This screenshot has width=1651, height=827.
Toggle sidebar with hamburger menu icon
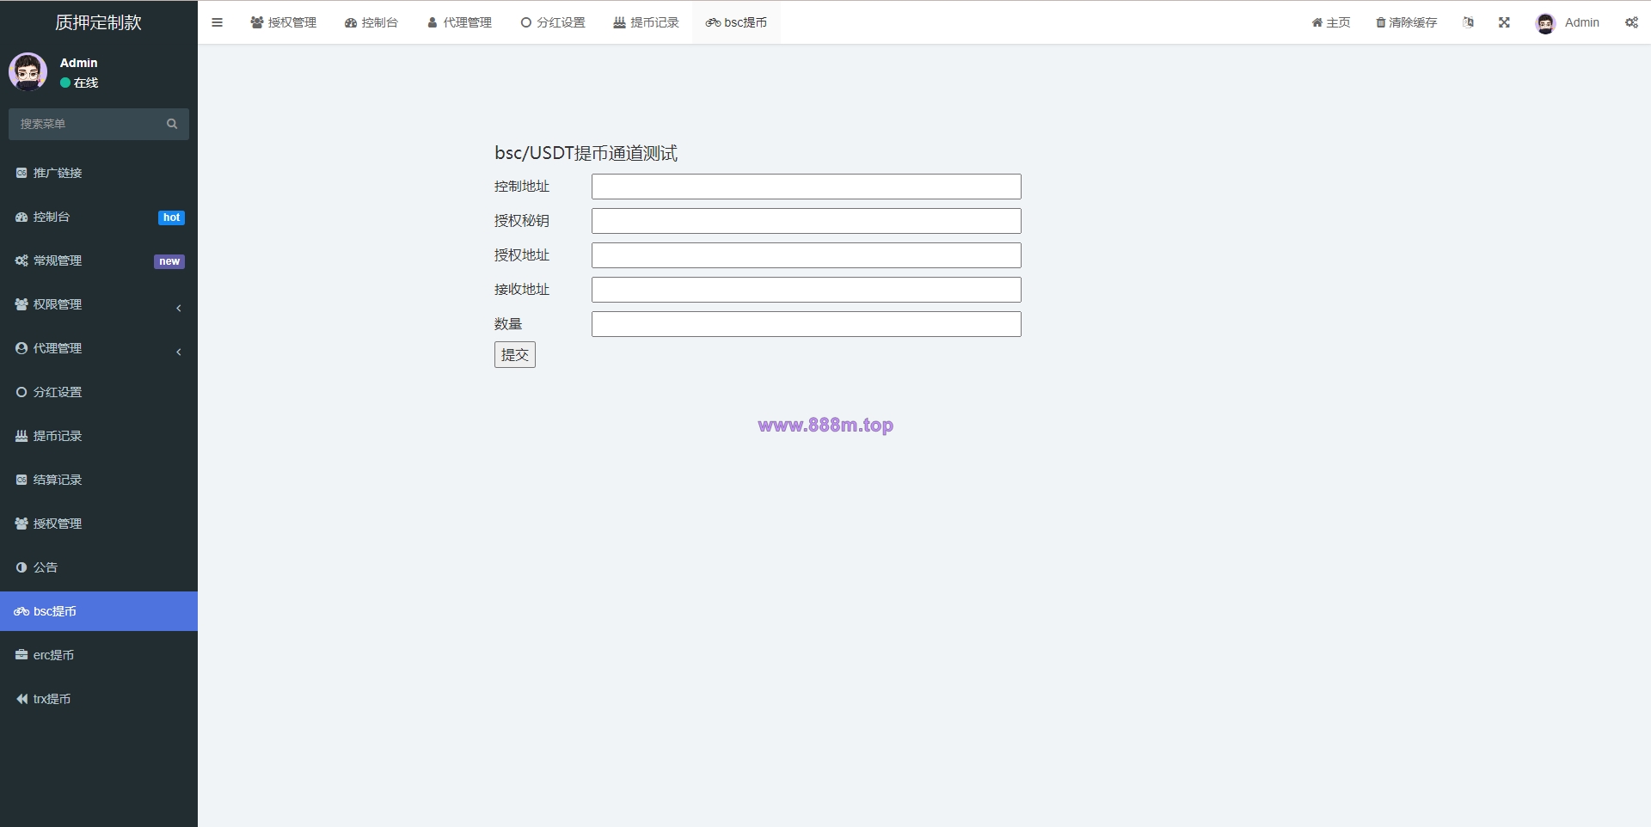[217, 23]
